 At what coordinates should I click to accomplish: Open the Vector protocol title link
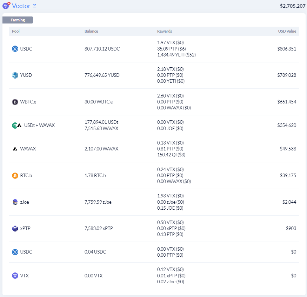[x=21, y=6]
